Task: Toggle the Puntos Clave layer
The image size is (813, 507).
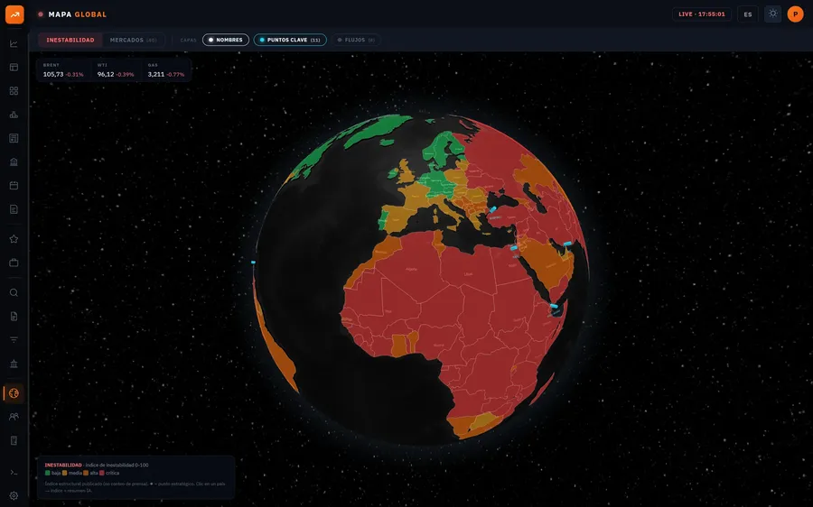Action: point(290,40)
